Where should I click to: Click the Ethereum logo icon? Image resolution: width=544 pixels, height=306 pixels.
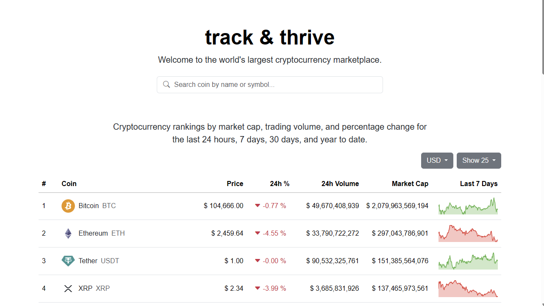[x=68, y=234]
